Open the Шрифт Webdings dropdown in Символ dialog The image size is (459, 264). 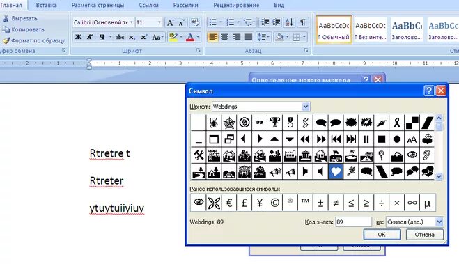pyautogui.click(x=306, y=107)
